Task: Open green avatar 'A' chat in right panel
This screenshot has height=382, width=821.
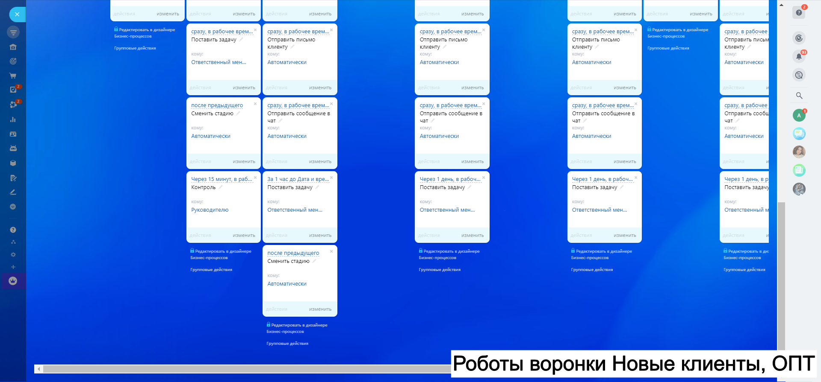Action: 799,115
